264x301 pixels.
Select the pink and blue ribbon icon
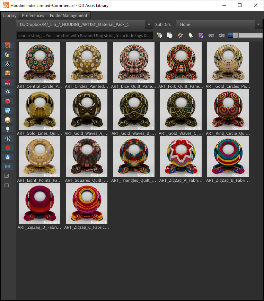click(x=8, y=167)
